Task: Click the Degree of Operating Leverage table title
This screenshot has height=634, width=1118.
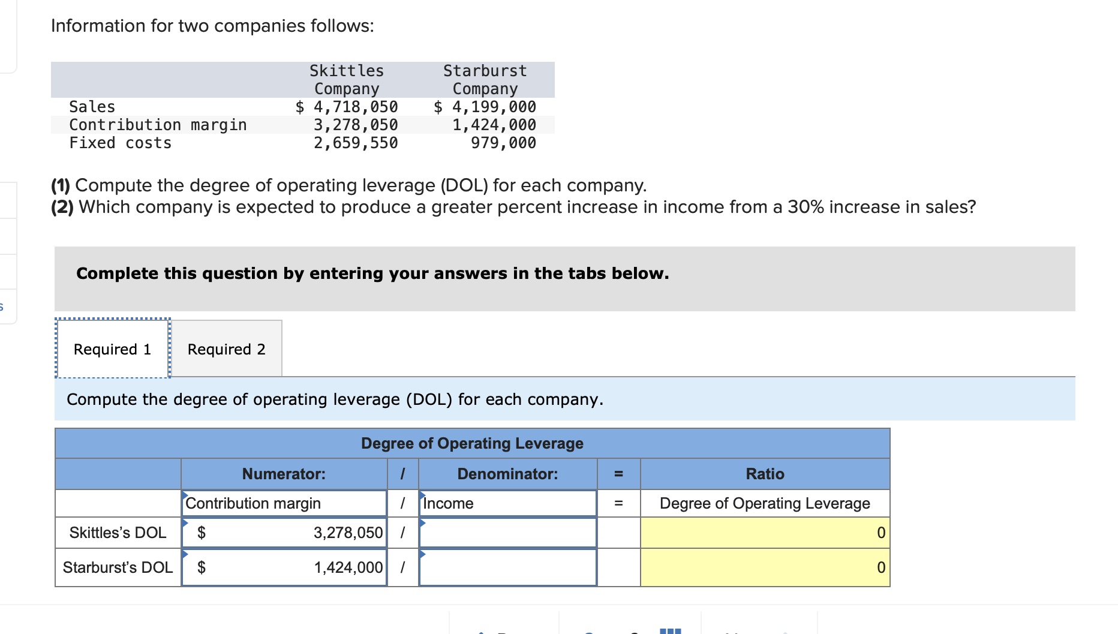Action: click(x=472, y=443)
